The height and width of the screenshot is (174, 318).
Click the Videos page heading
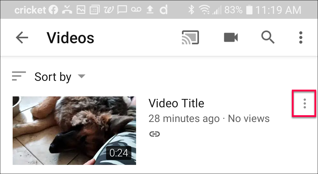[70, 38]
